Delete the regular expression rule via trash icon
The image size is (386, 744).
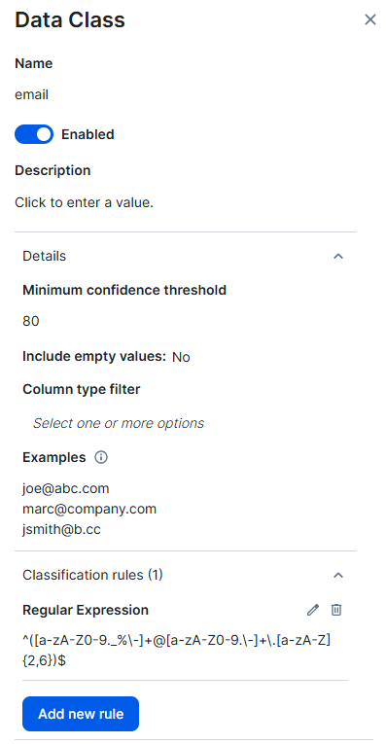tap(336, 610)
